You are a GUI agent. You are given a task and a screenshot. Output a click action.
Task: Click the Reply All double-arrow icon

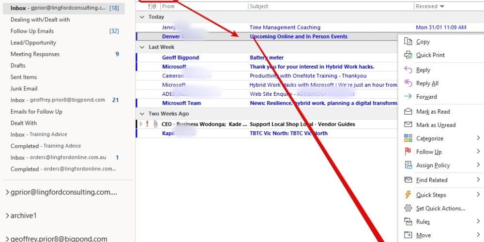tap(408, 83)
